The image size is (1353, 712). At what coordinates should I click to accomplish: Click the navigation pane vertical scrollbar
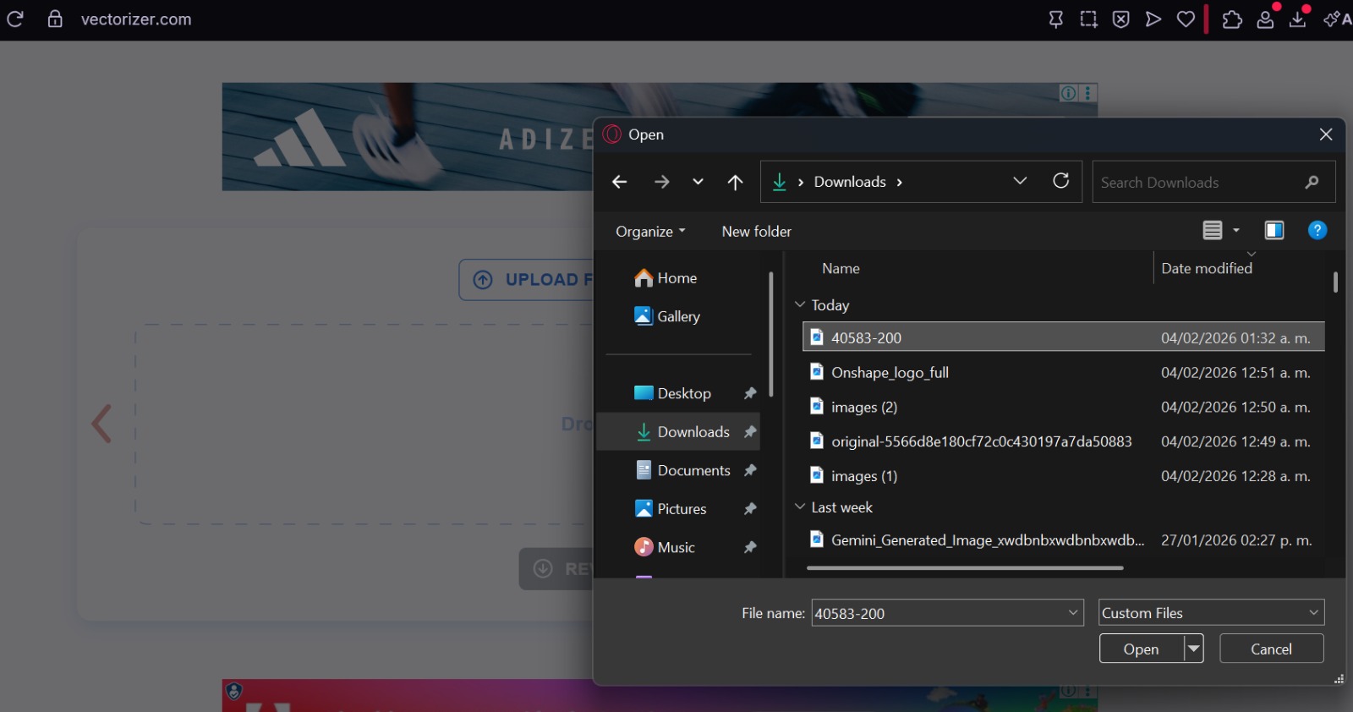[770, 334]
